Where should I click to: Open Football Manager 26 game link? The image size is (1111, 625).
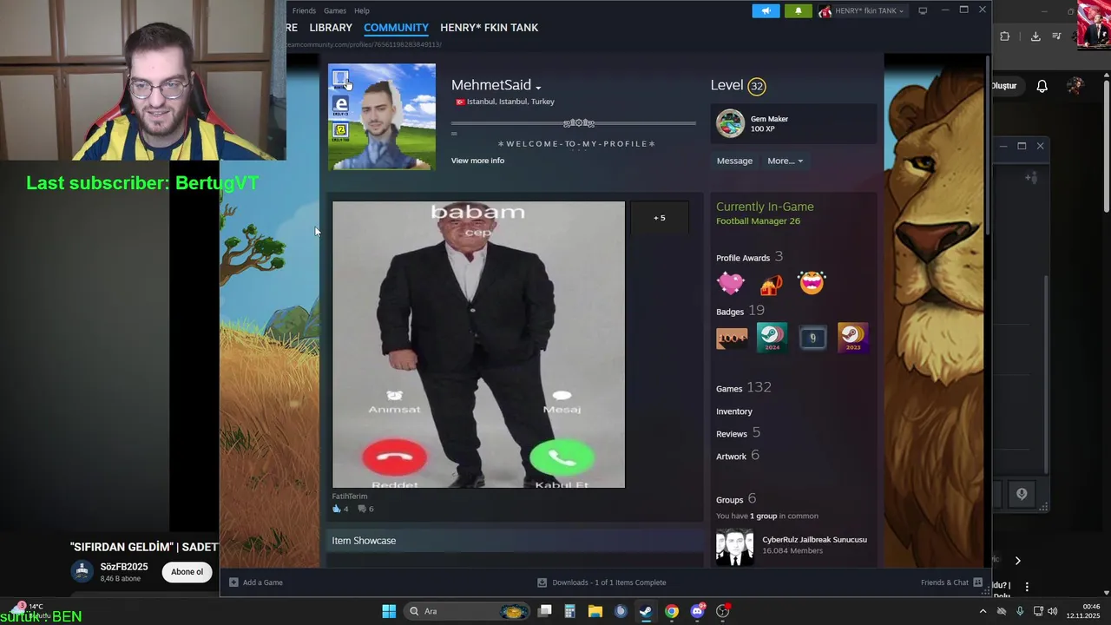(758, 221)
